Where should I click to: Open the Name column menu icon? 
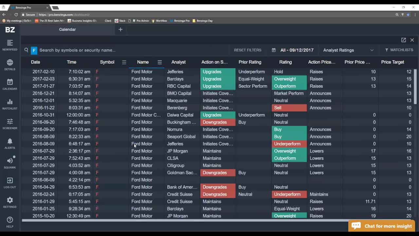coord(160,62)
